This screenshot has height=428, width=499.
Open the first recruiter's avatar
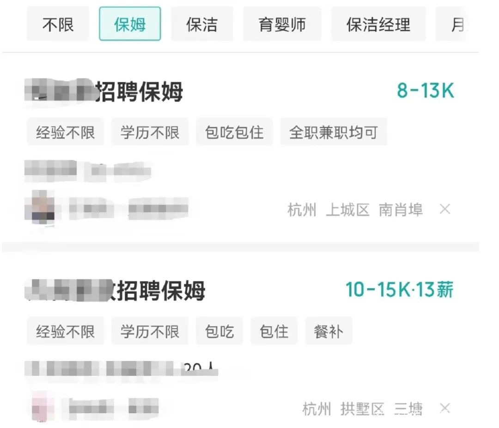coord(40,207)
